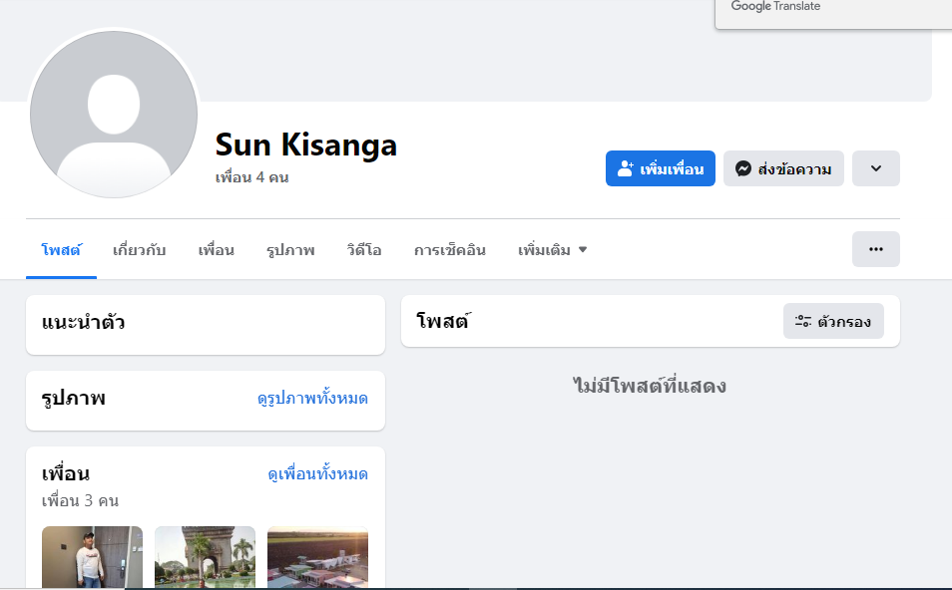Screen dimensions: 952x590
Task: Click the เพิ่มเพื่อน blue button
Action: click(x=660, y=168)
